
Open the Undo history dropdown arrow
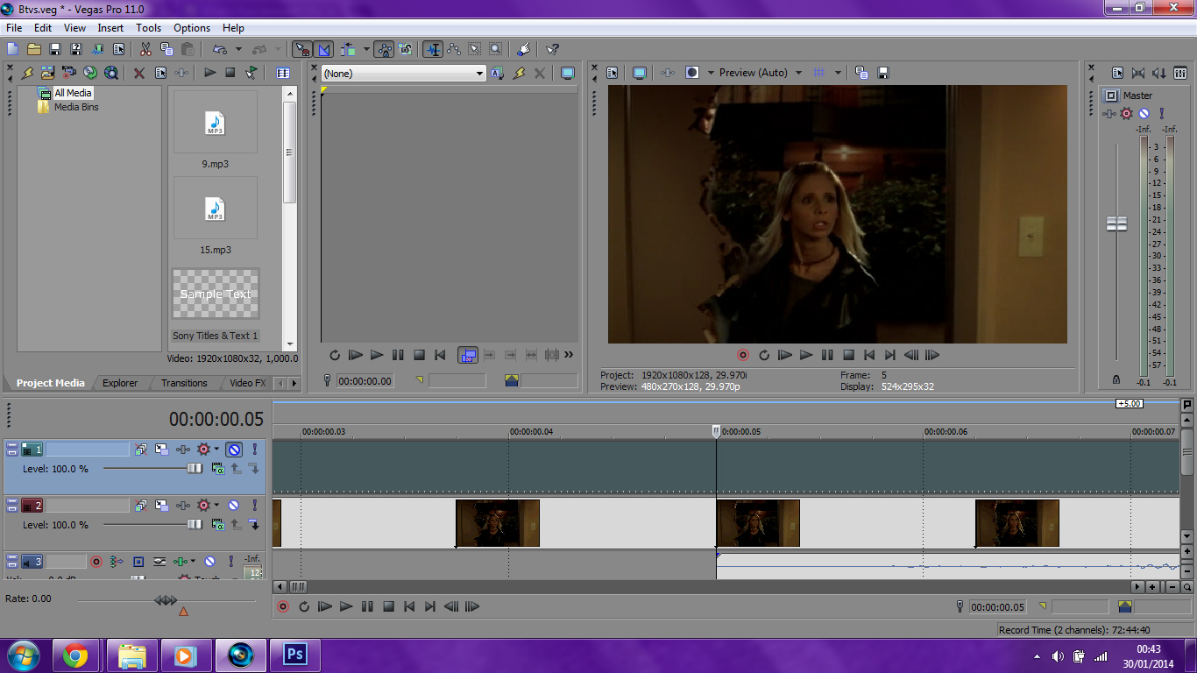238,49
